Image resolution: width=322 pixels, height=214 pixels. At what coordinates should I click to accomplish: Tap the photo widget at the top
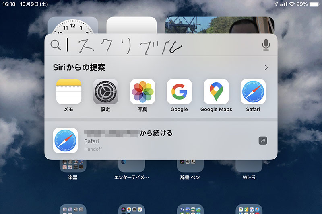pos(220,25)
